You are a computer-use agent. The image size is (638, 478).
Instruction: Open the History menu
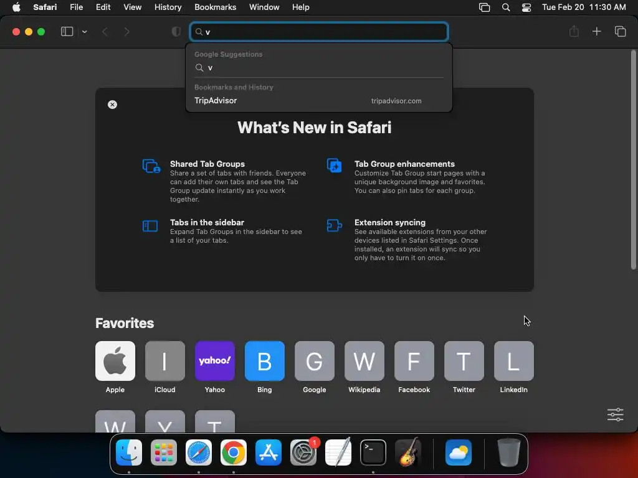point(168,7)
